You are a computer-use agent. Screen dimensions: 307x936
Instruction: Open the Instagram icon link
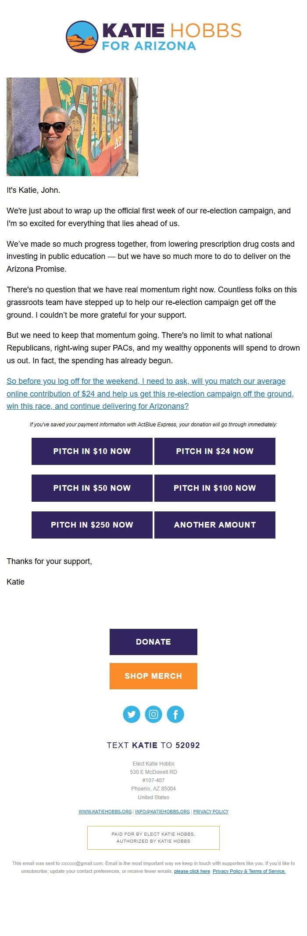[x=153, y=714]
